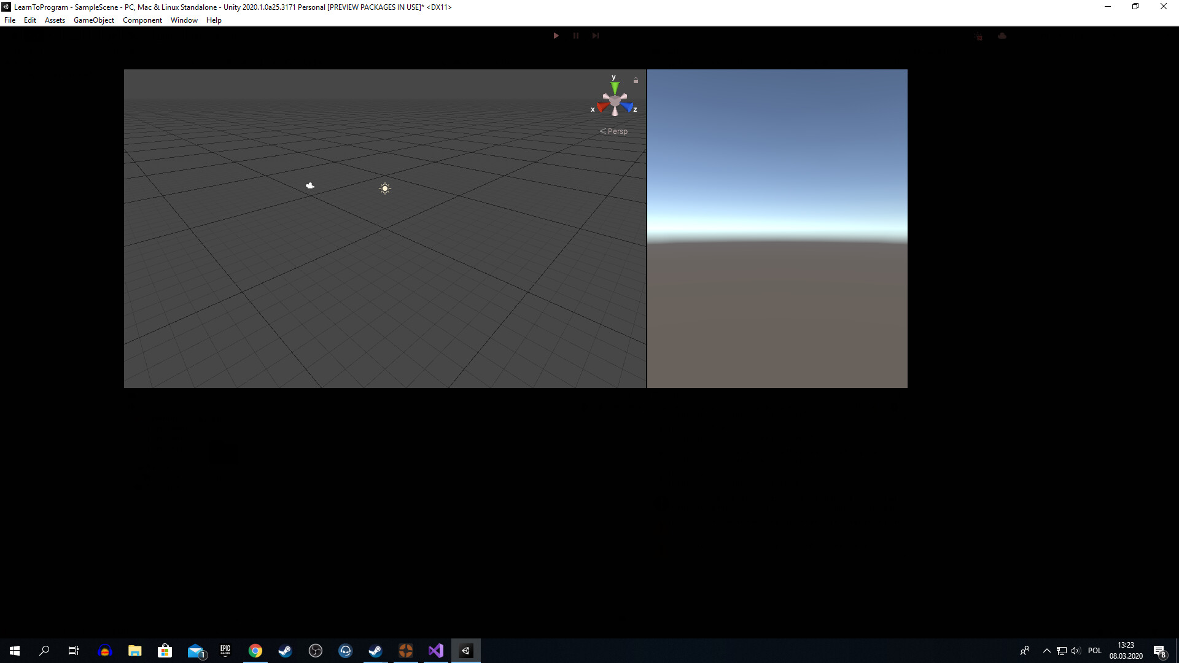The height and width of the screenshot is (663, 1179).
Task: Click the Windows Start button
Action: [14, 651]
